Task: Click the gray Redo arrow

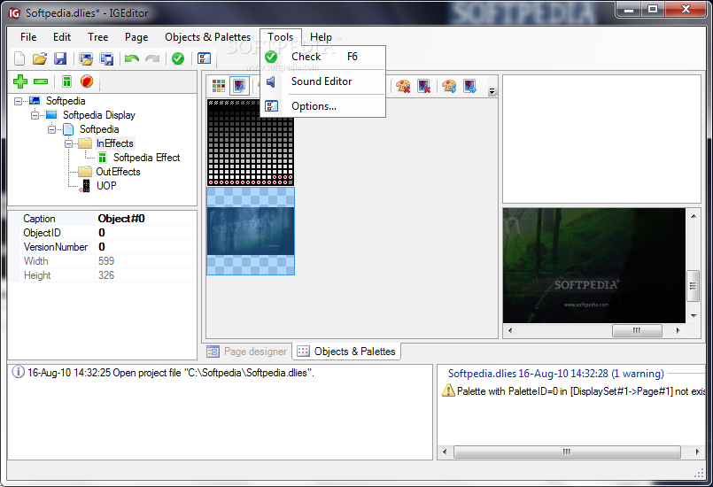Action: 152,58
